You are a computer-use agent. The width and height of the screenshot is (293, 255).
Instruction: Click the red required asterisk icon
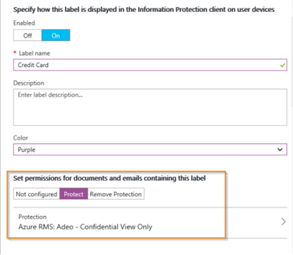(15, 53)
